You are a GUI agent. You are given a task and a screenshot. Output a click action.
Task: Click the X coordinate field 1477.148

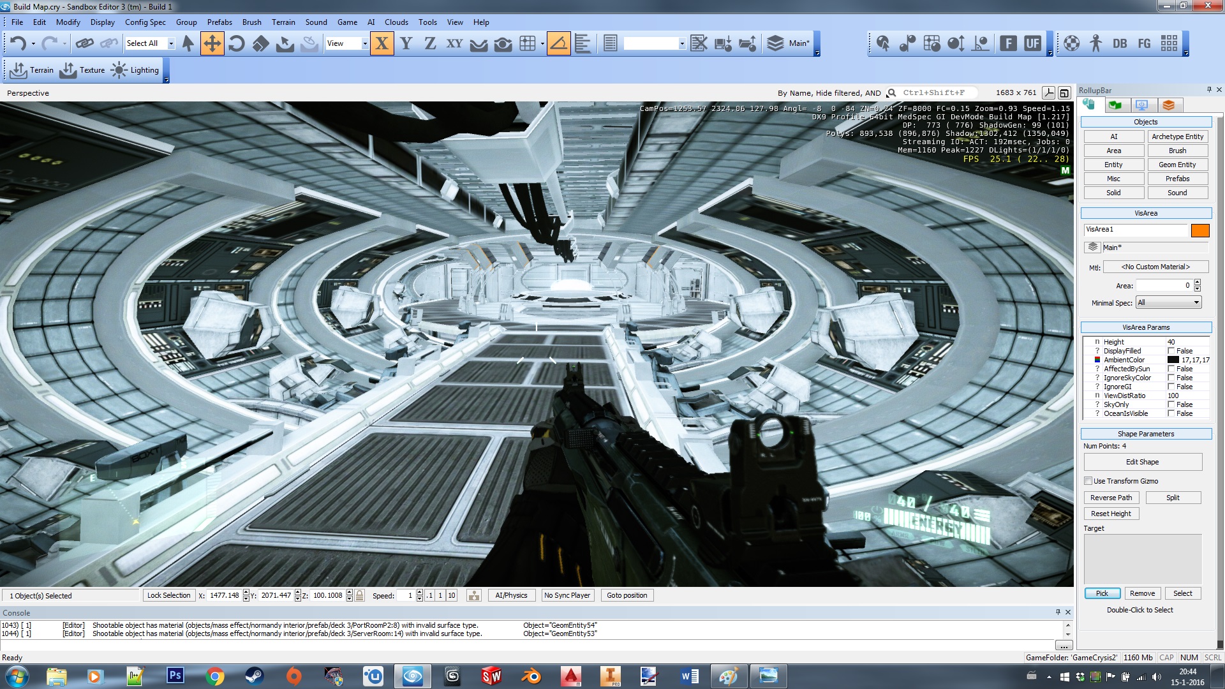click(225, 595)
